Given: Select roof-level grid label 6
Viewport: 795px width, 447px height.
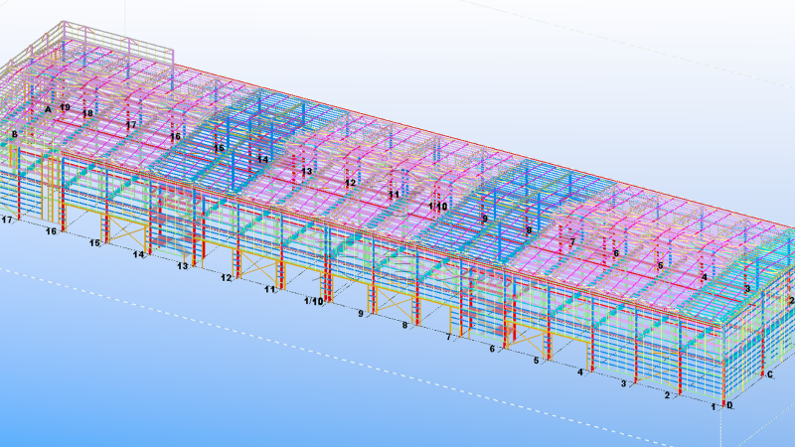Looking at the screenshot, I should [x=615, y=253].
